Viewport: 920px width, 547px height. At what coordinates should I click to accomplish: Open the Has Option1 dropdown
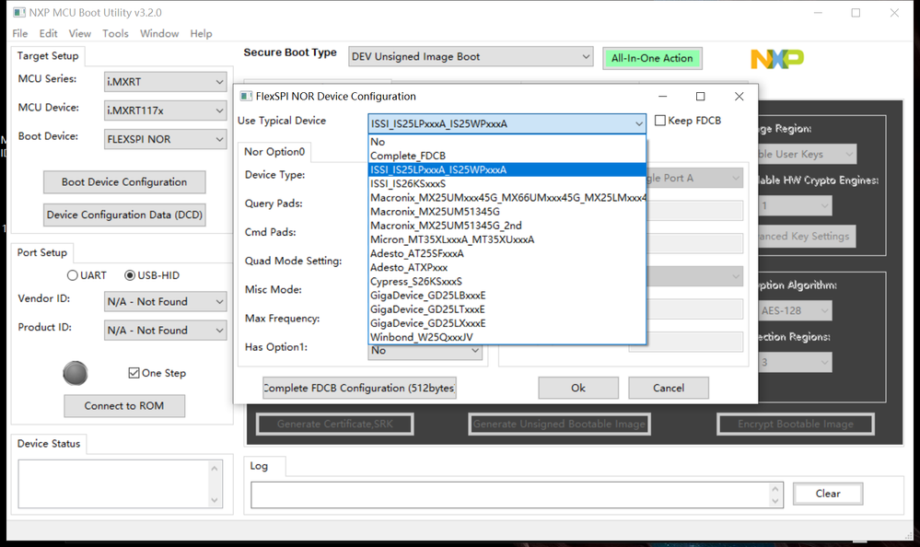(x=425, y=351)
